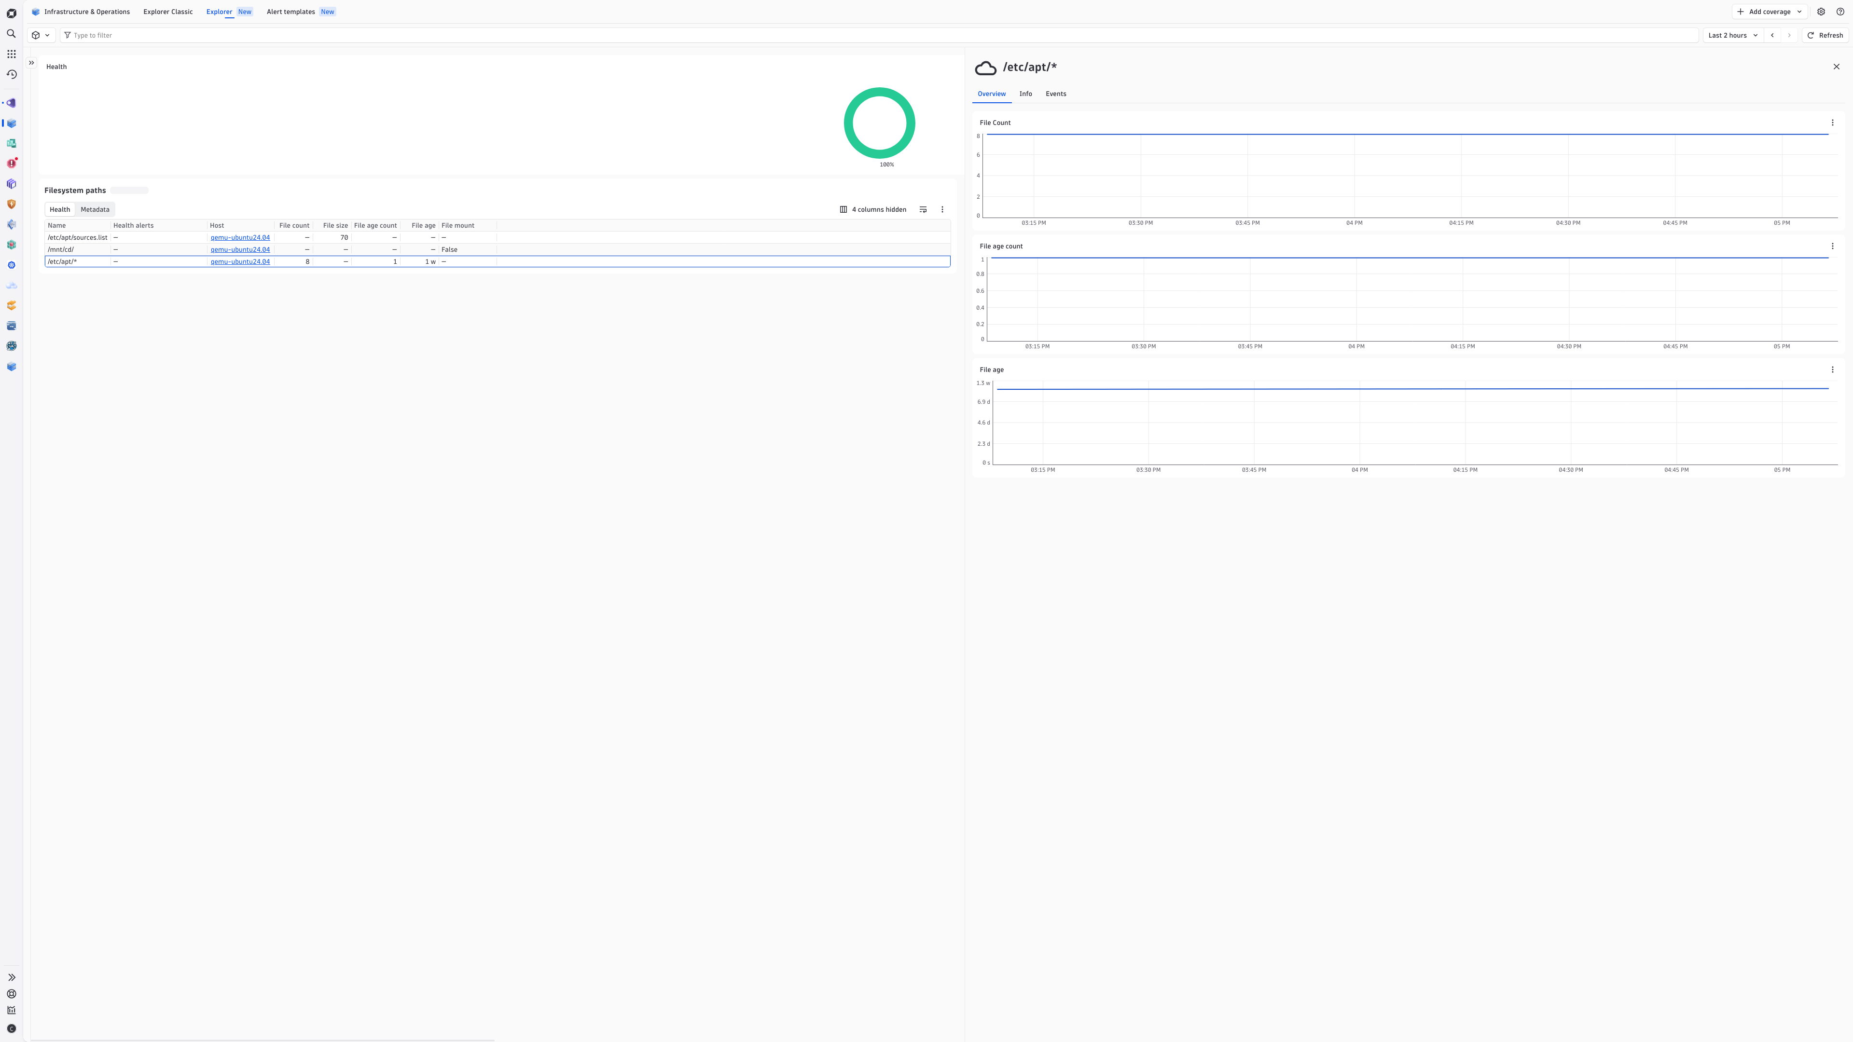Switch table view to Metadata
Viewport: 1853px width, 1042px height.
95,209
